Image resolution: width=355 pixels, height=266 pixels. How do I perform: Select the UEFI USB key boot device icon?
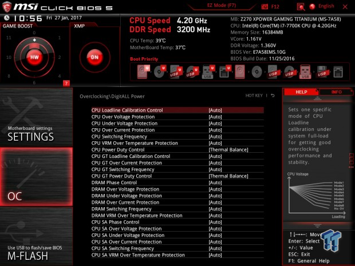click(208, 72)
